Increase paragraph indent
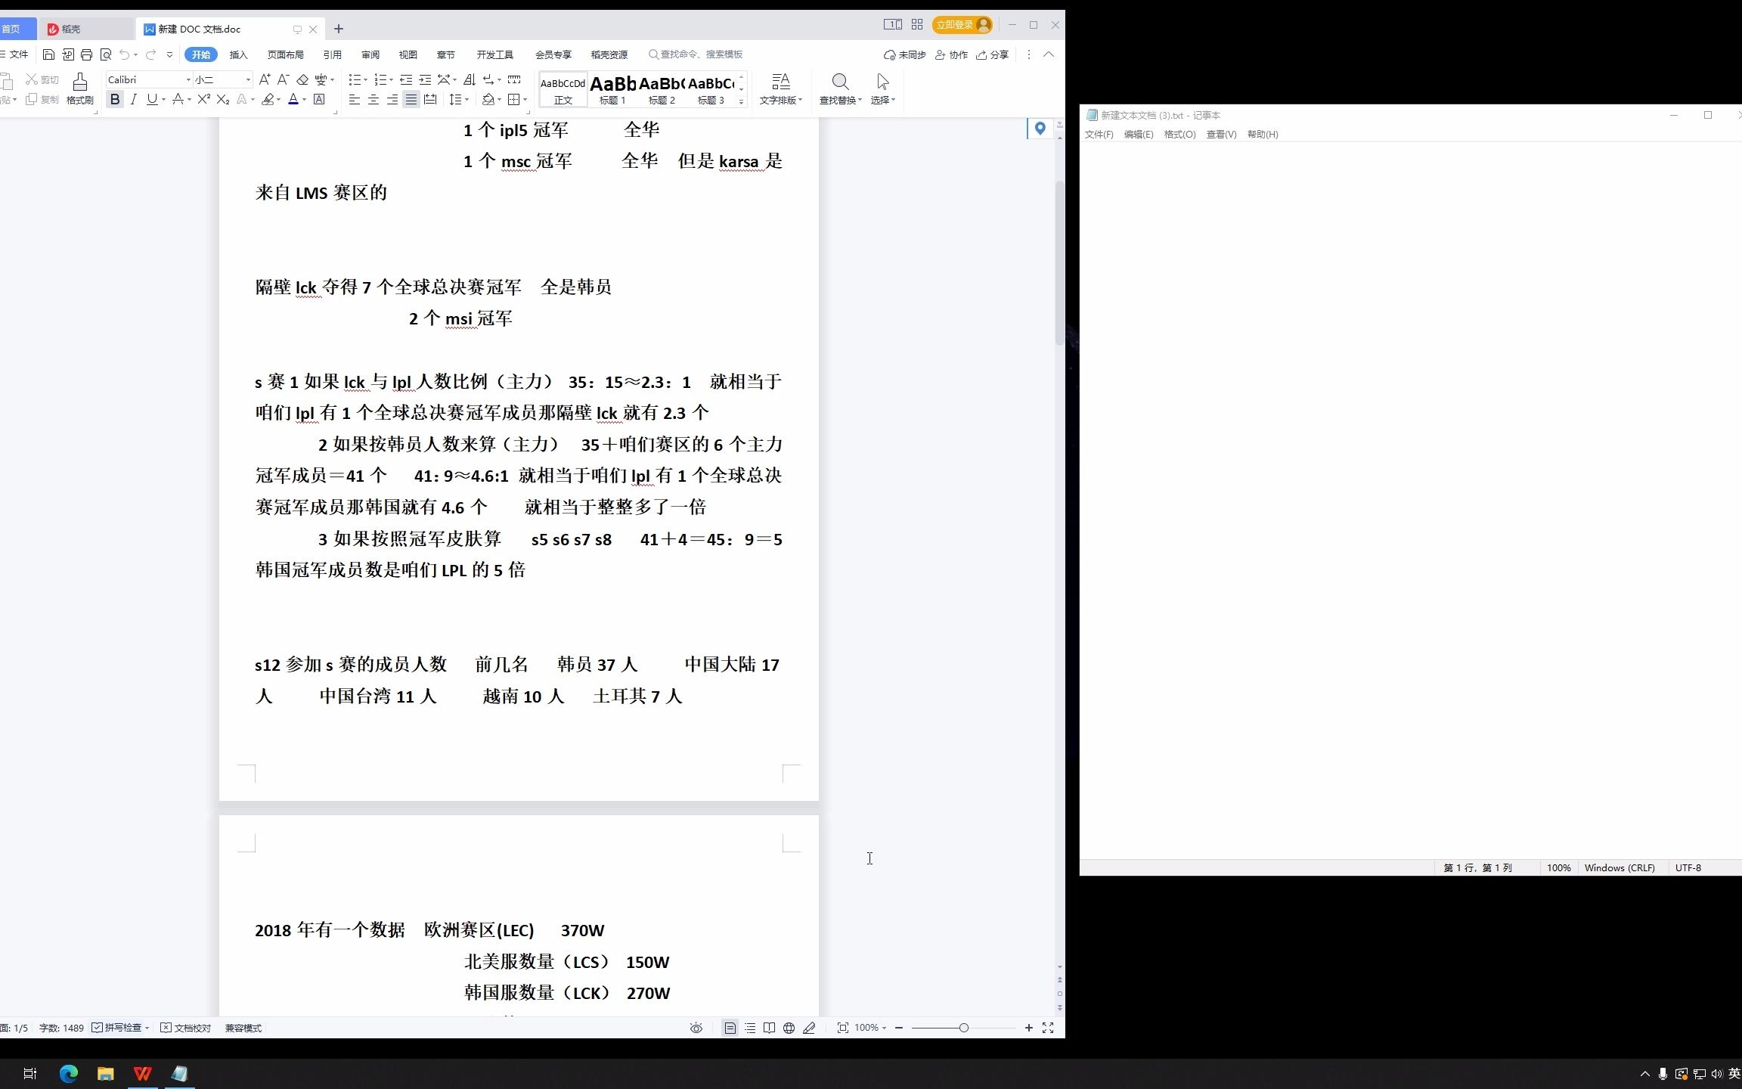Image resolution: width=1742 pixels, height=1089 pixels. pyautogui.click(x=425, y=79)
